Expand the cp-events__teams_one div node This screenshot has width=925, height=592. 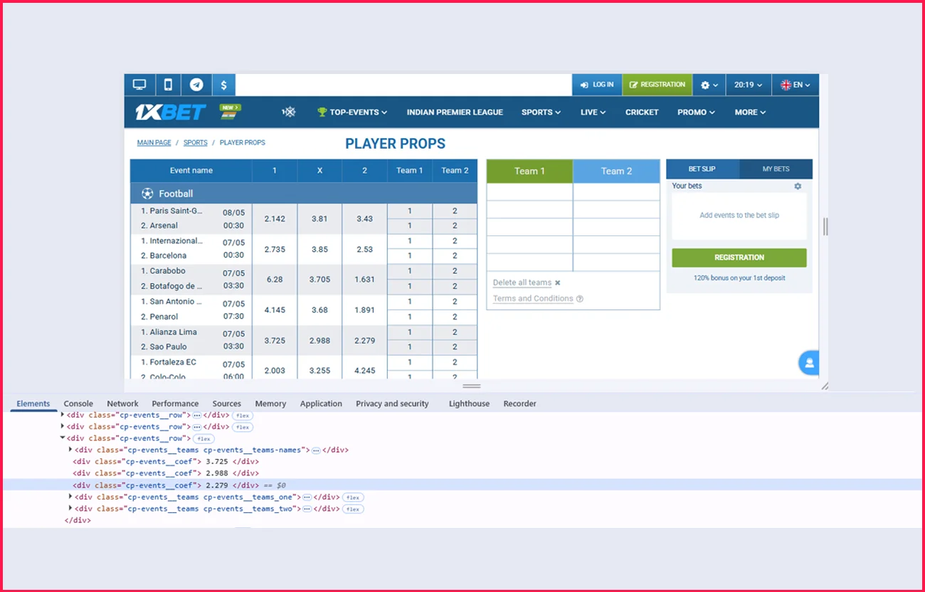click(x=70, y=497)
